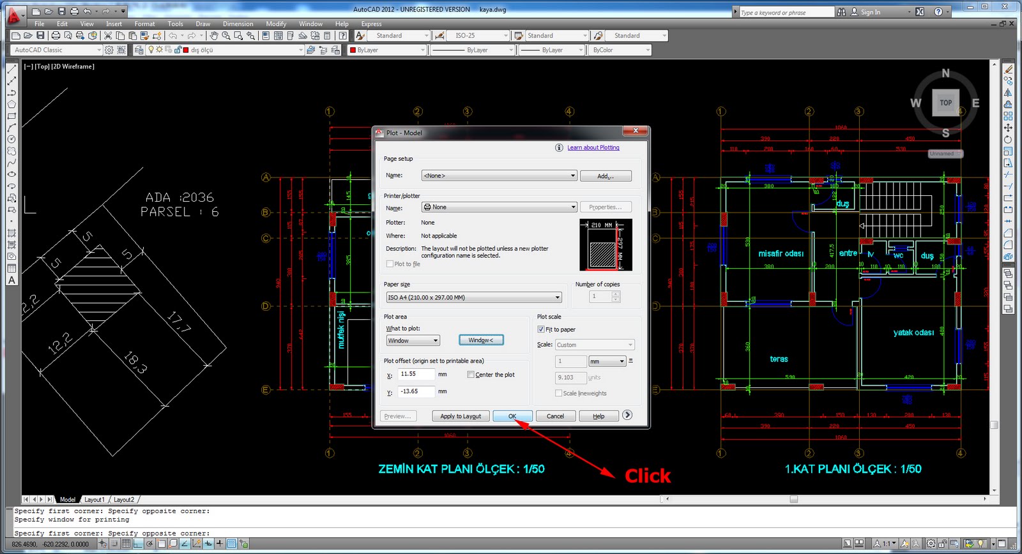1022x554 pixels.
Task: Open the ByLayer color control dropdown
Action: tap(388, 50)
